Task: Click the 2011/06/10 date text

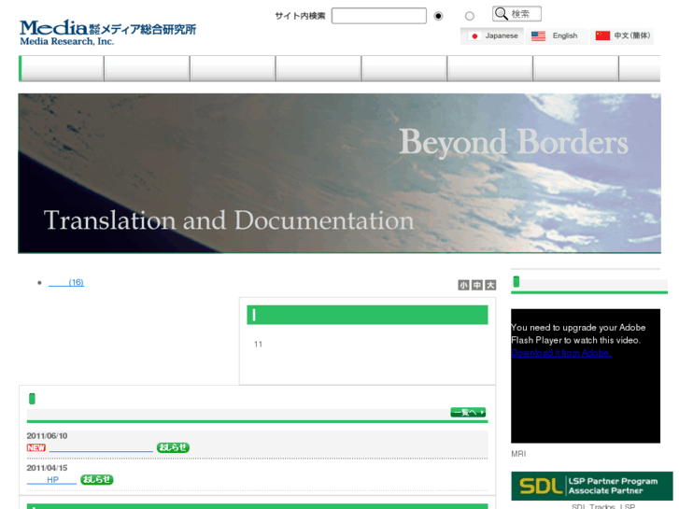Action: [x=47, y=436]
